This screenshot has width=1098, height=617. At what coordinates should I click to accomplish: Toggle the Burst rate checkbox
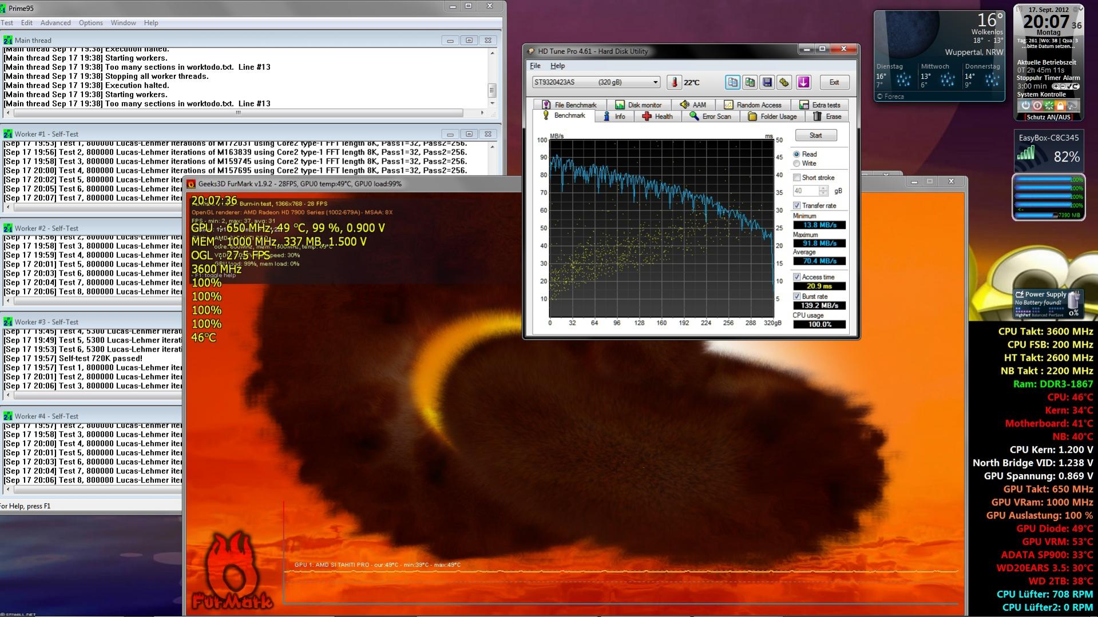click(796, 297)
